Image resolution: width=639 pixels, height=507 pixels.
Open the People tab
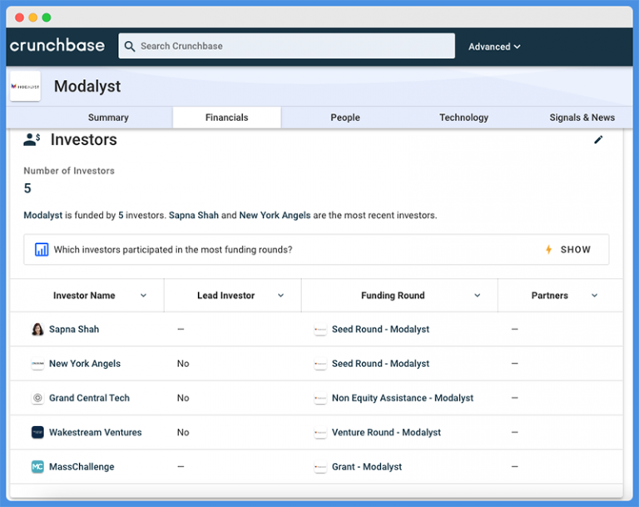coord(345,117)
